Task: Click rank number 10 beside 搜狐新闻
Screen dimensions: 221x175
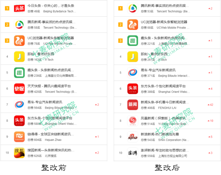Action: [7, 153]
